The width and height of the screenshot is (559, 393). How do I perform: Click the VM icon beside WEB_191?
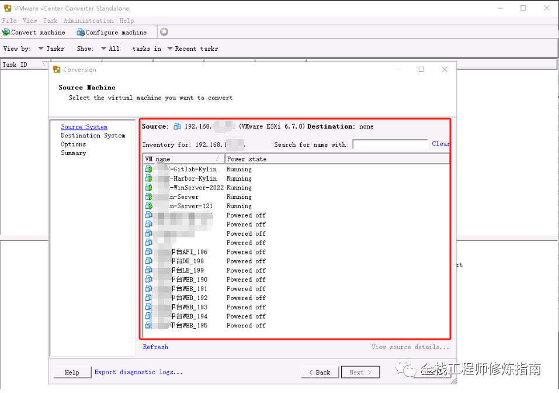149,289
